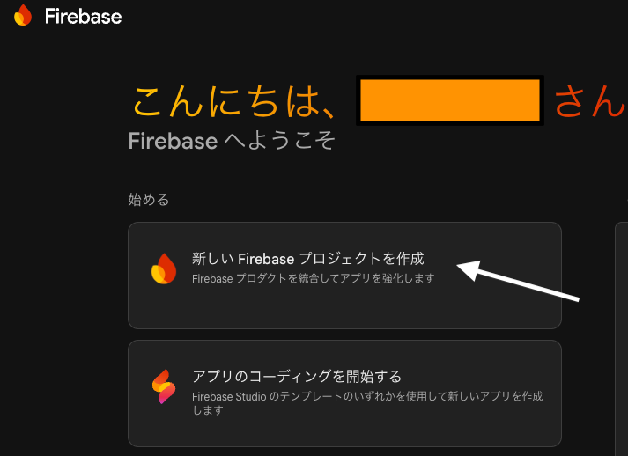
Task: Click します at end of coding description
Action: coord(207,409)
